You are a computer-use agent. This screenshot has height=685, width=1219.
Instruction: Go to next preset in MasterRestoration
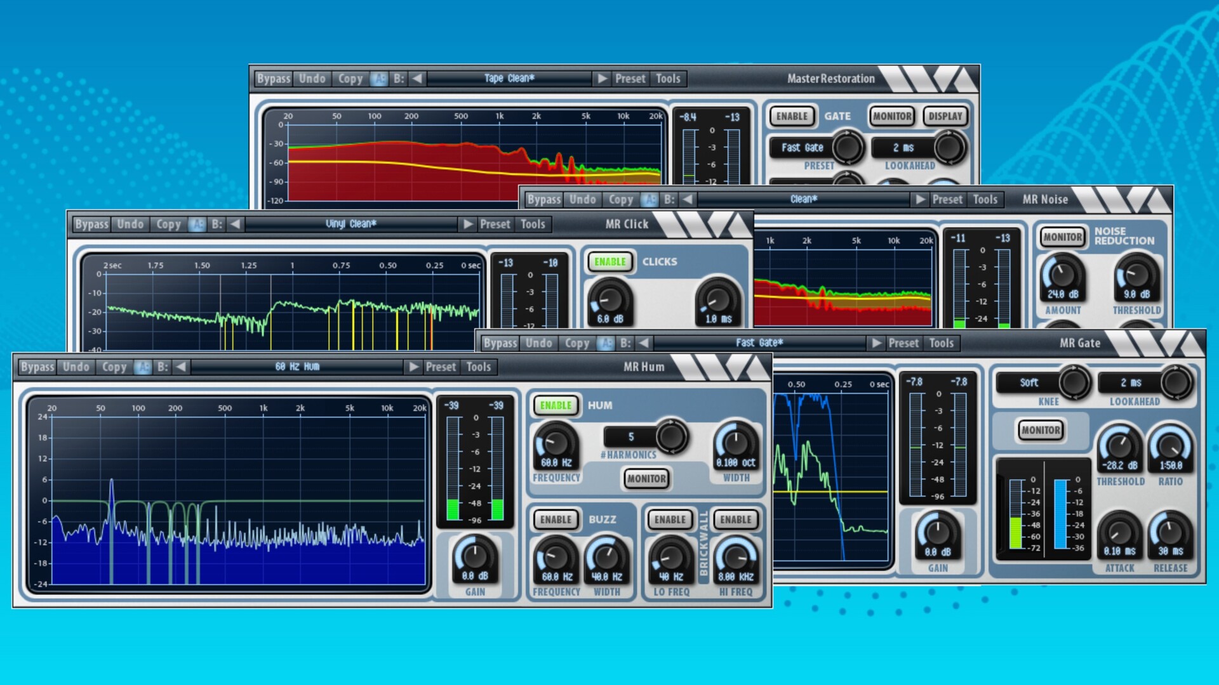point(601,79)
